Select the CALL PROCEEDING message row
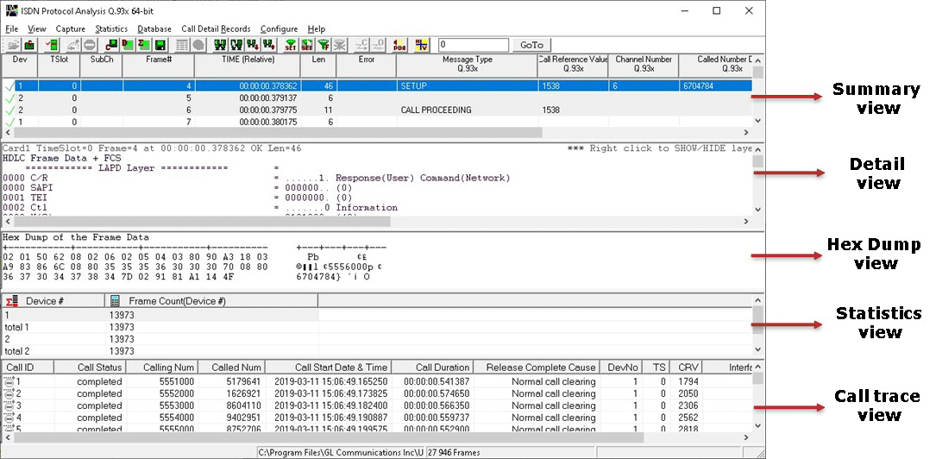Viewport: 936px width, 459px height. [375, 110]
